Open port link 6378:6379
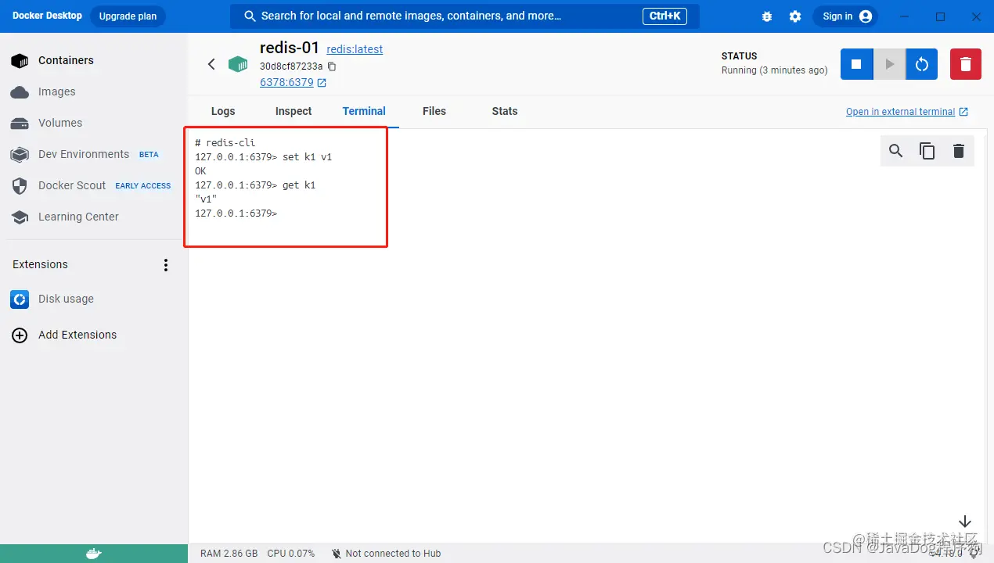 [x=286, y=82]
